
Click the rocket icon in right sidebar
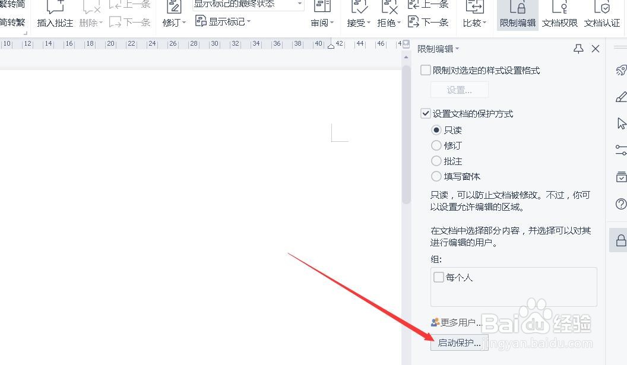point(621,71)
